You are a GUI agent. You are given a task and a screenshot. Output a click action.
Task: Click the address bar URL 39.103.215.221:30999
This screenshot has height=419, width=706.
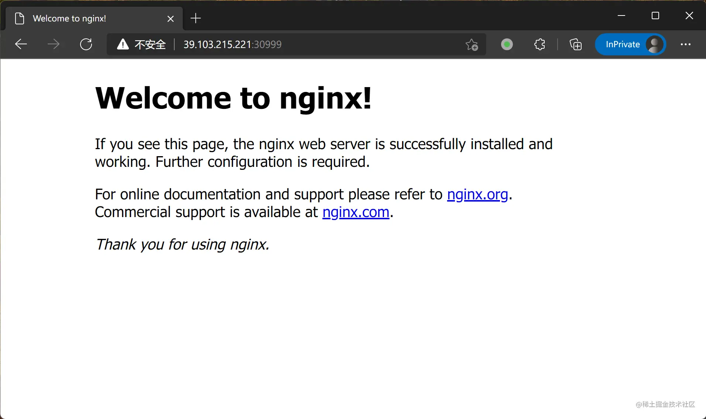232,44
